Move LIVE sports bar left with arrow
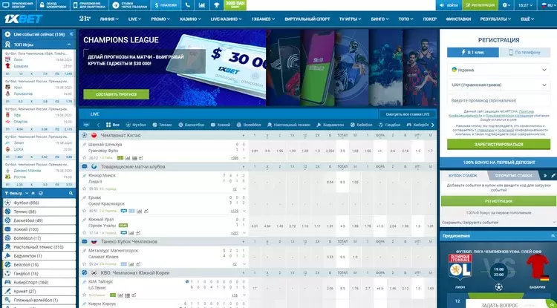The width and height of the screenshot is (557, 308). [x=98, y=125]
